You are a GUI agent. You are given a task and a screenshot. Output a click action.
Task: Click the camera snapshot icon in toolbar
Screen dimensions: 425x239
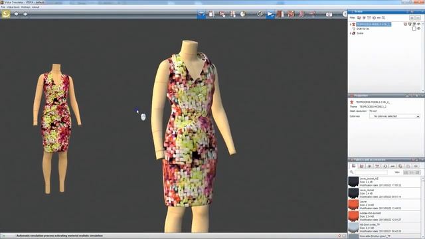point(329,15)
